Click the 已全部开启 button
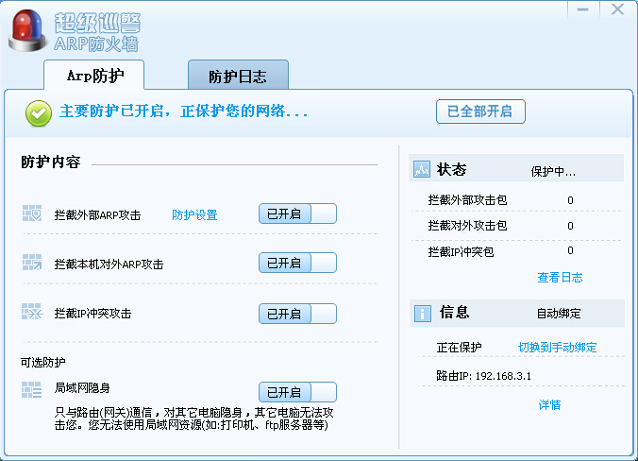The width and height of the screenshot is (638, 461). tap(480, 111)
